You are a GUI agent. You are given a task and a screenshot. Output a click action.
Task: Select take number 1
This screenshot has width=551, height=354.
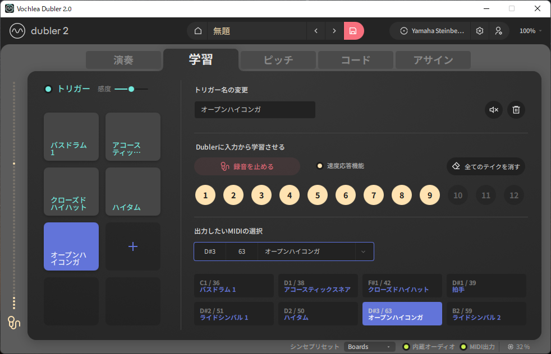click(205, 195)
